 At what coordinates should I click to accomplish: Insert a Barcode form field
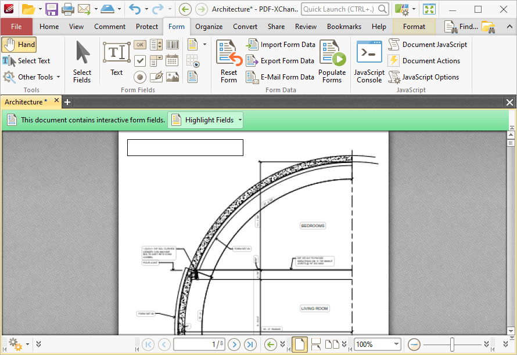click(x=173, y=45)
